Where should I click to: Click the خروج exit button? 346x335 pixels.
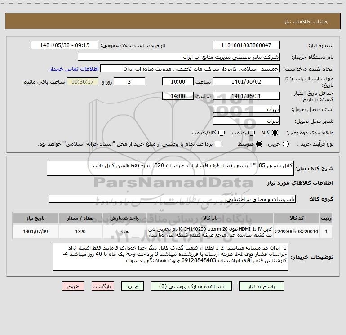[73, 286]
